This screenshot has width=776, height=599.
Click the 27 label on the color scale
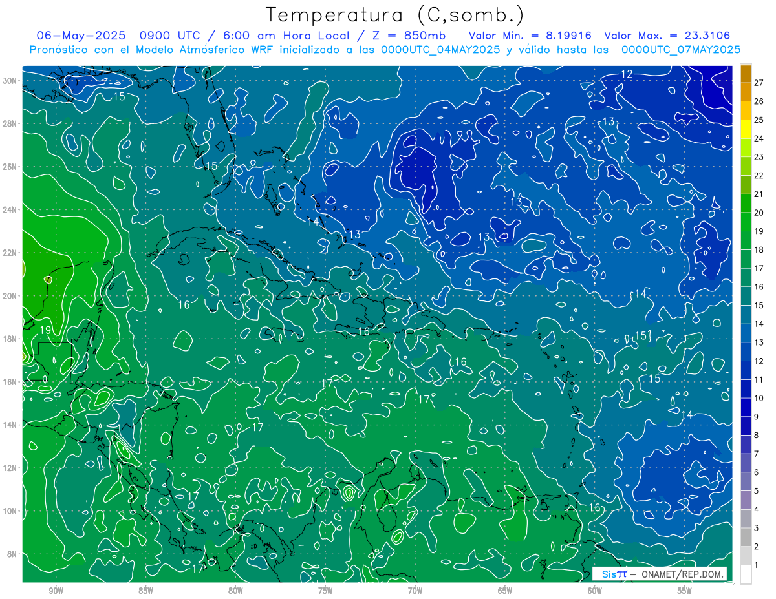click(759, 83)
